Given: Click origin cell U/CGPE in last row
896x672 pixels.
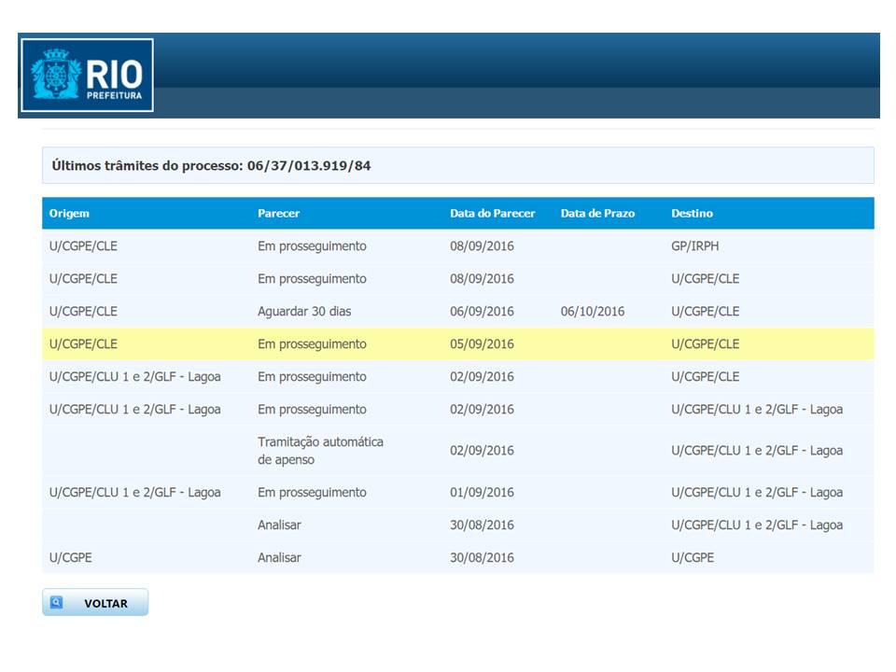Looking at the screenshot, I should point(70,558).
